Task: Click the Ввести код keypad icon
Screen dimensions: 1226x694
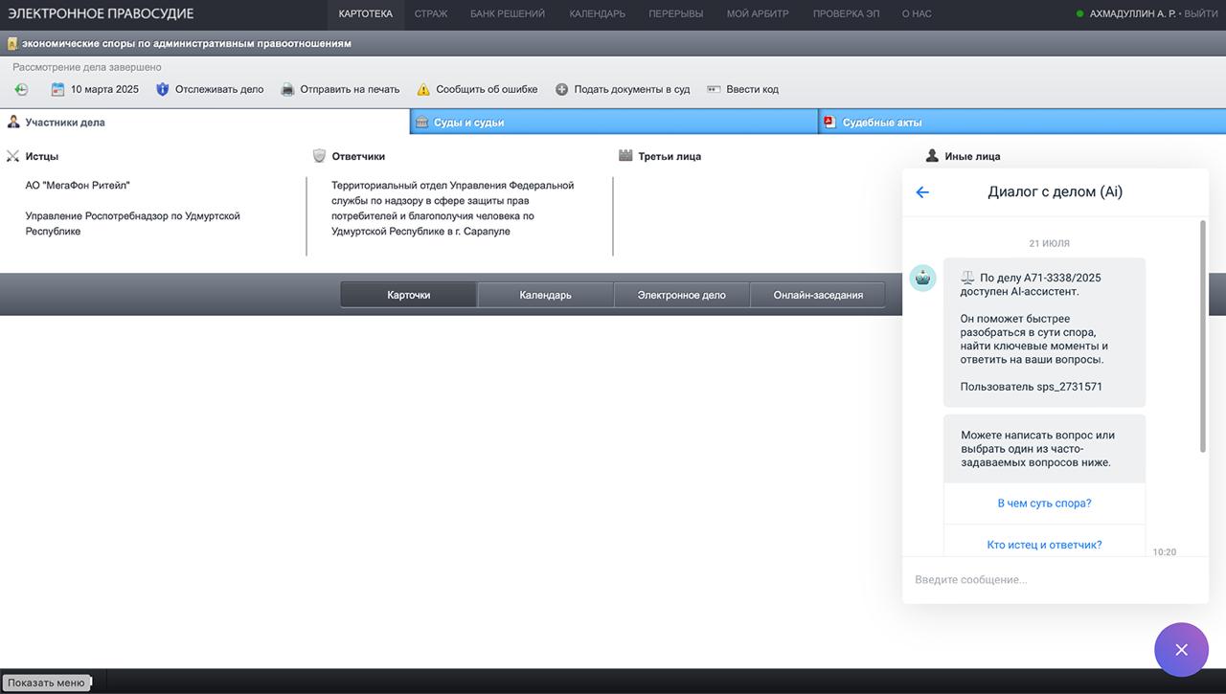Action: click(x=714, y=89)
